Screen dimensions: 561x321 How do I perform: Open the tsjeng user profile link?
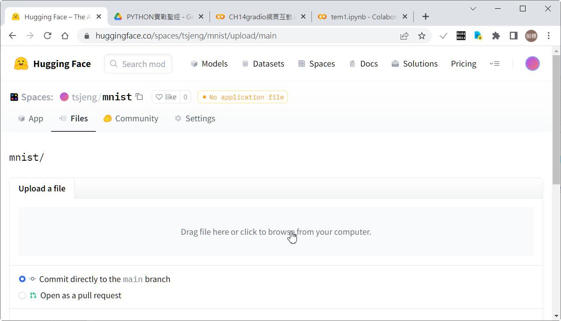(x=84, y=97)
